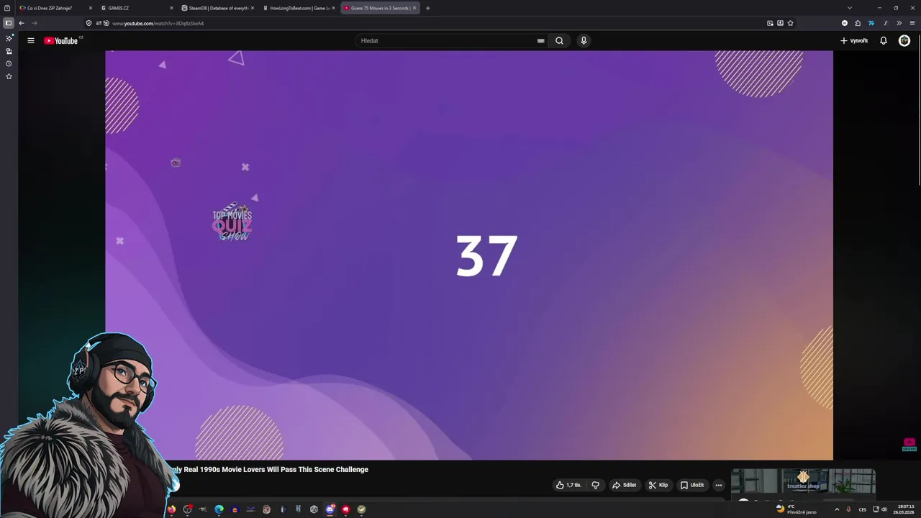Viewport: 921px width, 518px height.
Task: Open the YouTube account avatar menu
Action: 904,41
